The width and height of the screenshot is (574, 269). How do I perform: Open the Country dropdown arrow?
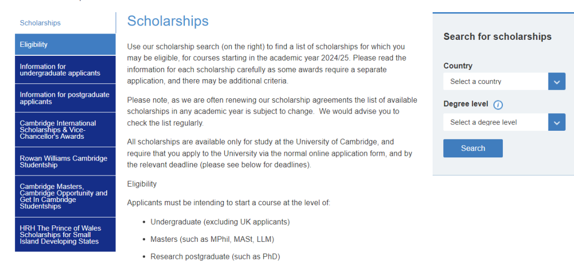pos(556,81)
